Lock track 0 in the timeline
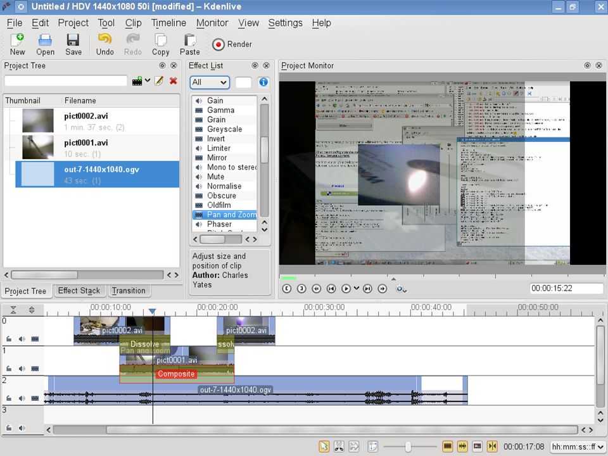Viewport: 608px width, 456px height. coord(9,339)
